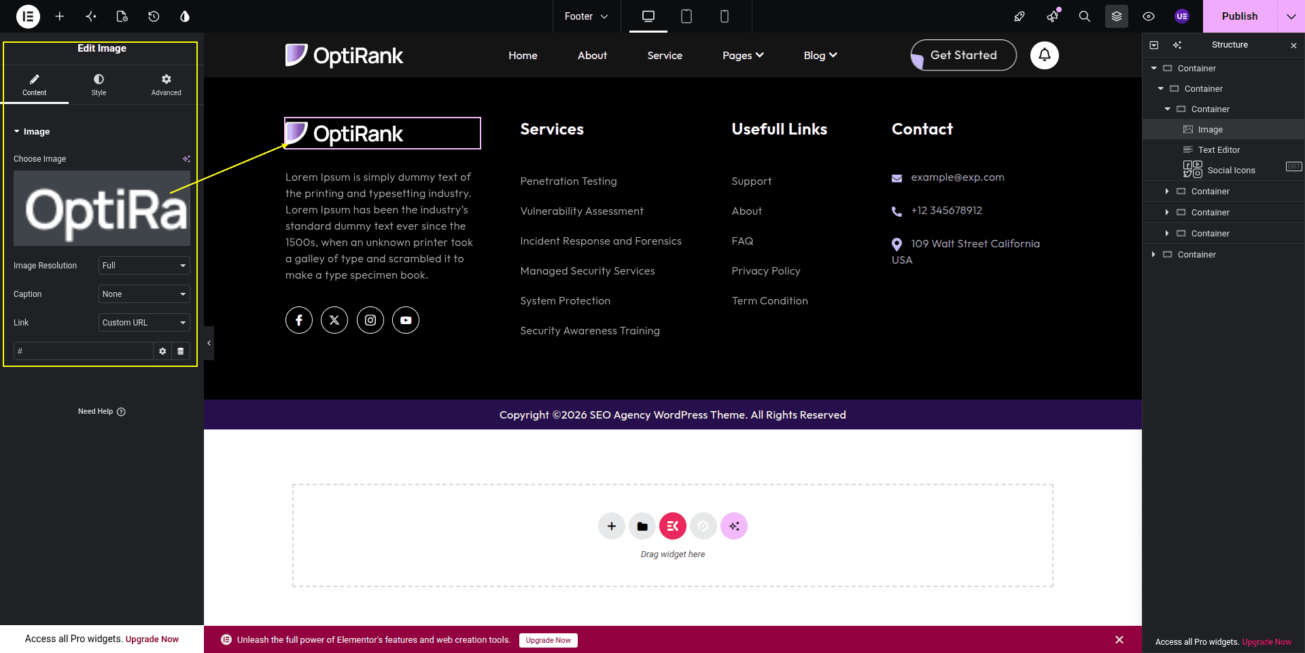The image size is (1305, 653).
Task: Open Site Settings droplet icon
Action: 185,16
